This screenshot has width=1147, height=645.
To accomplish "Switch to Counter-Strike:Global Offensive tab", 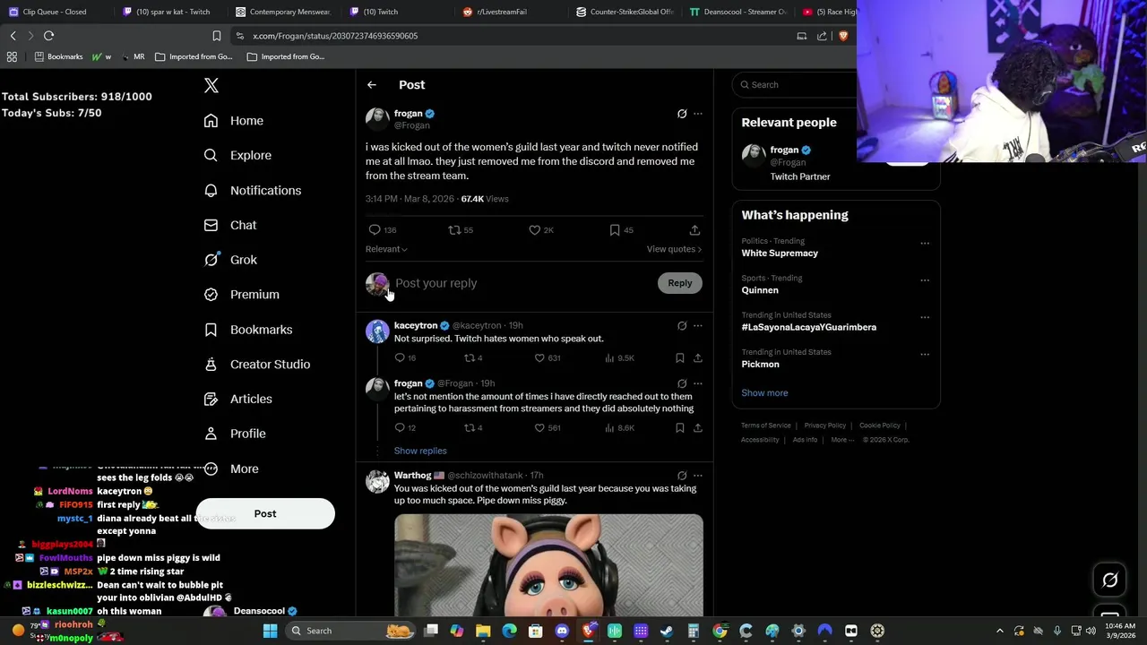I will coord(624,12).
